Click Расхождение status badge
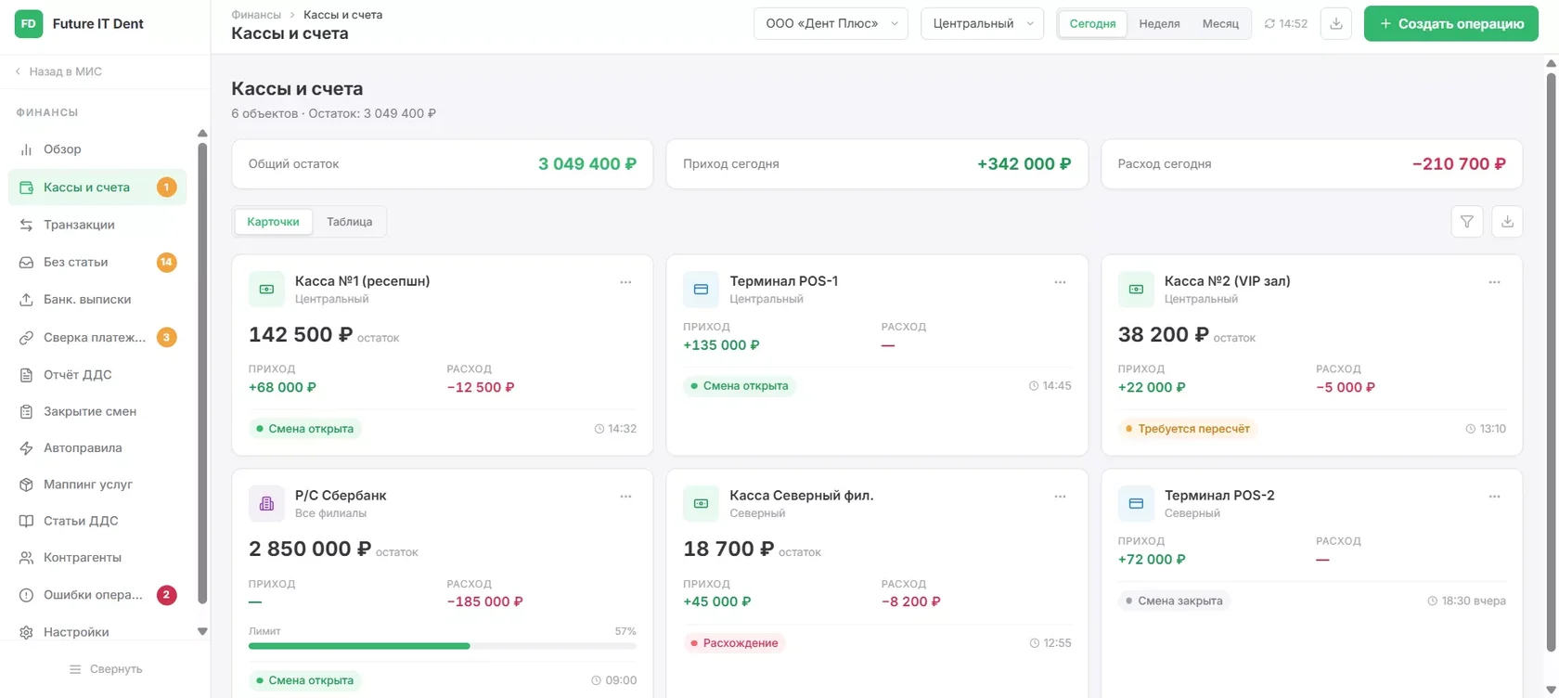Image resolution: width=1559 pixels, height=698 pixels. pyautogui.click(x=734, y=643)
